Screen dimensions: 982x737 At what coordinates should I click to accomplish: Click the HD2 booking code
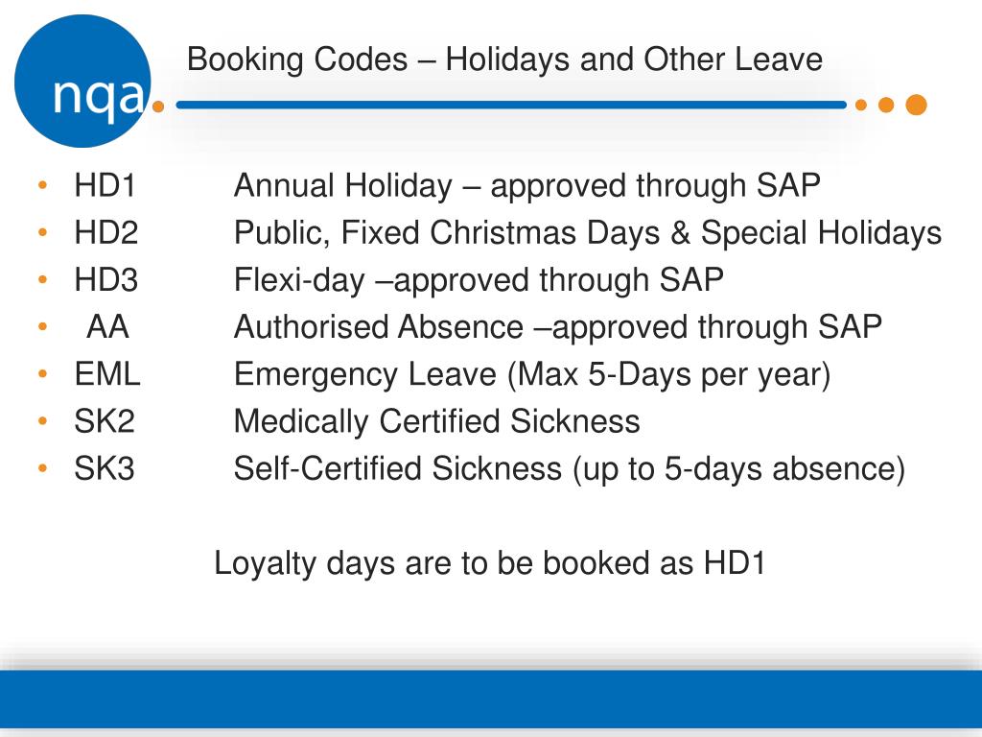pyautogui.click(x=105, y=232)
